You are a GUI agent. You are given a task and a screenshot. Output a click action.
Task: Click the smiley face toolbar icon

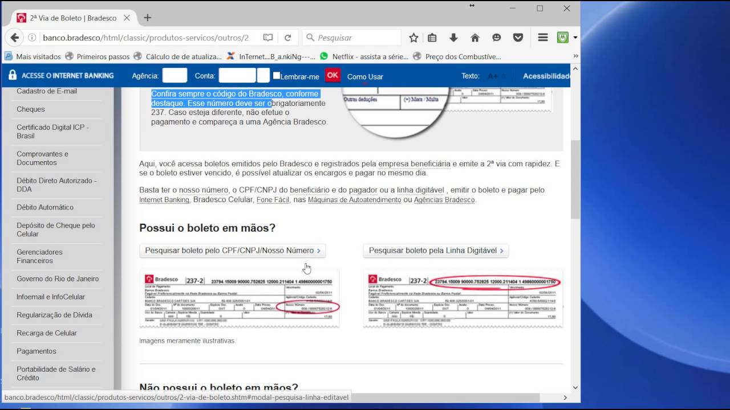(497, 38)
